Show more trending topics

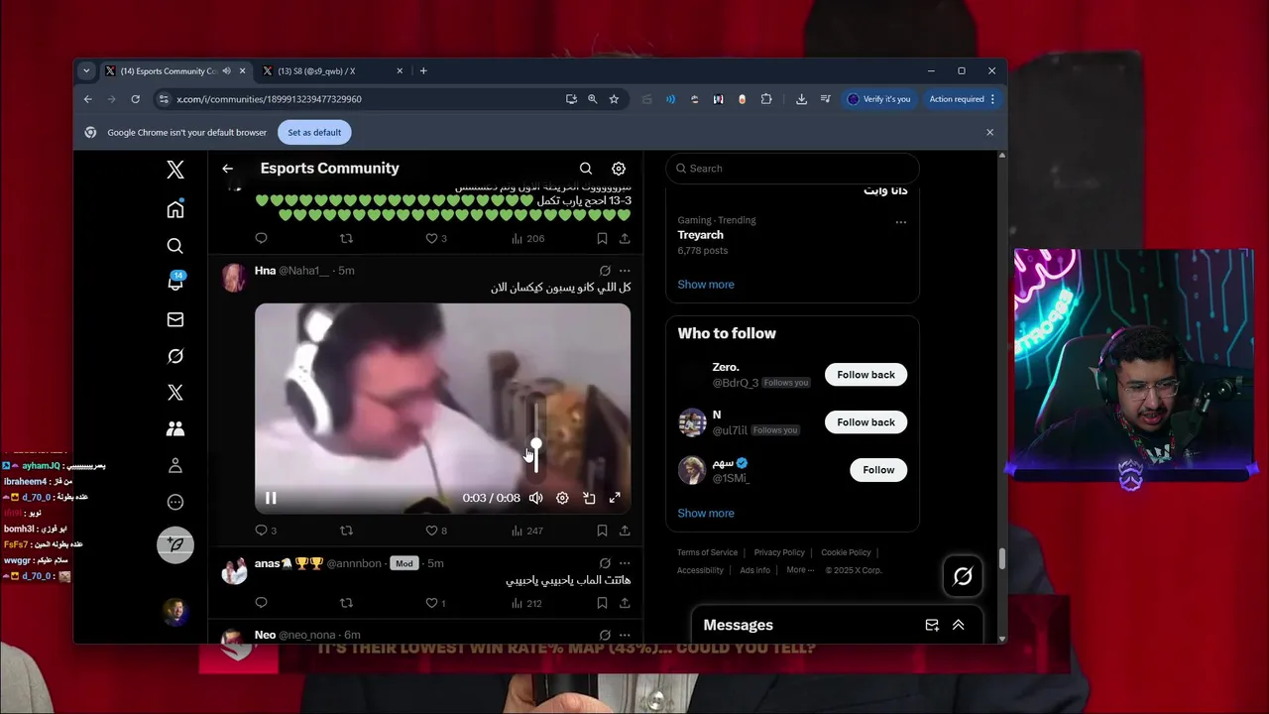[706, 285]
